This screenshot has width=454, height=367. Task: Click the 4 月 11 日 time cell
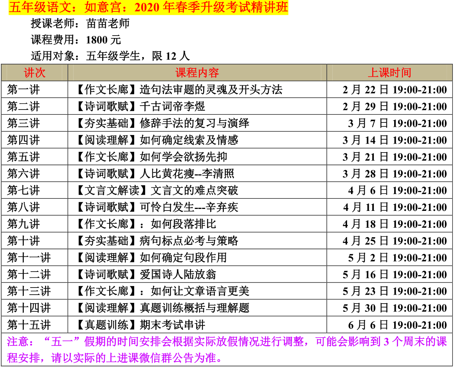coord(395,207)
